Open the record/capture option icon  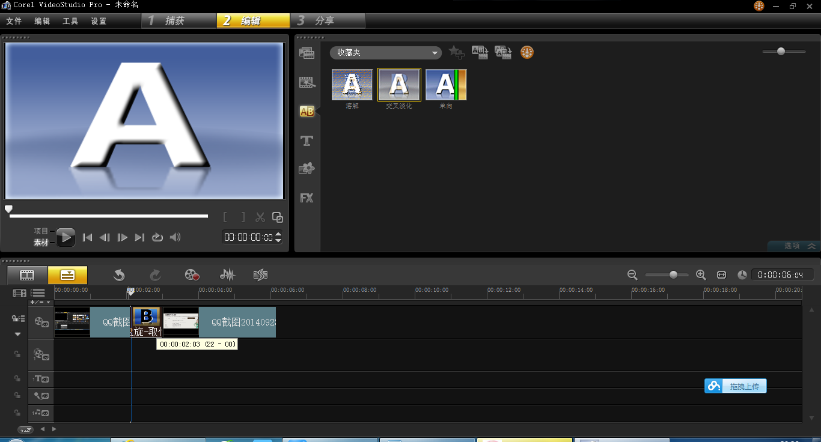[x=192, y=275]
